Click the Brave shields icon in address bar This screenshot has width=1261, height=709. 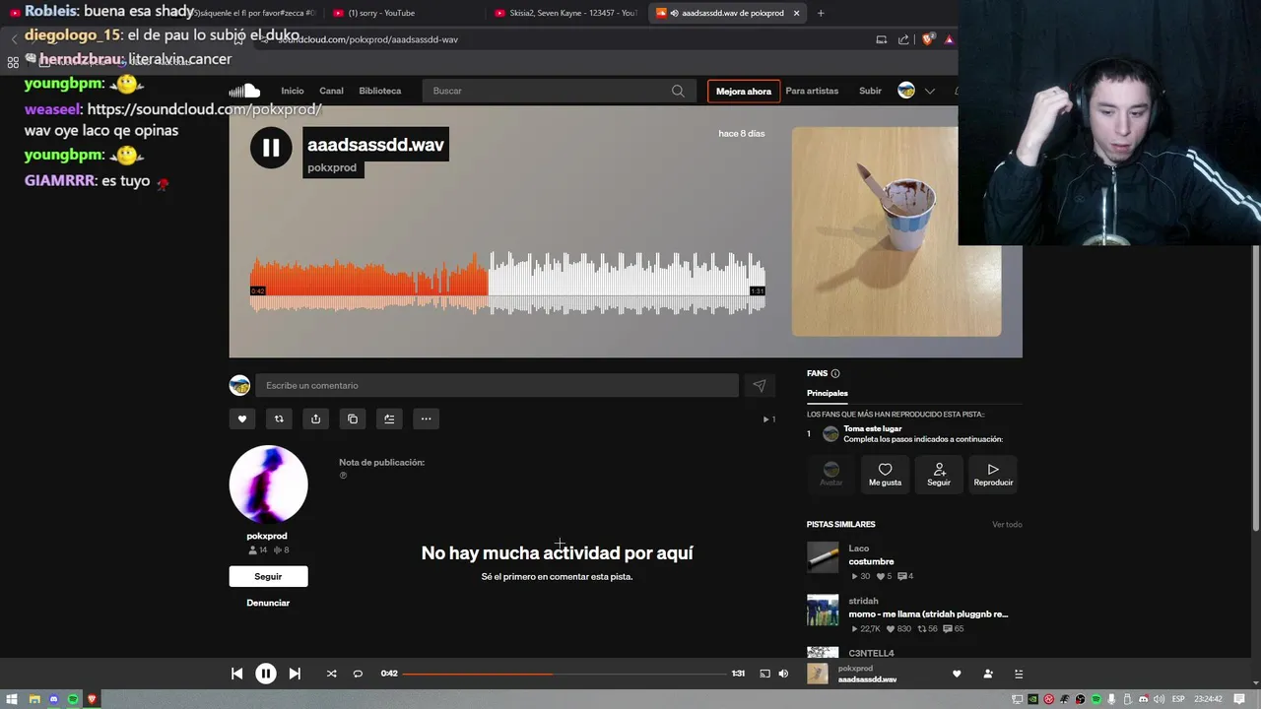point(927,39)
